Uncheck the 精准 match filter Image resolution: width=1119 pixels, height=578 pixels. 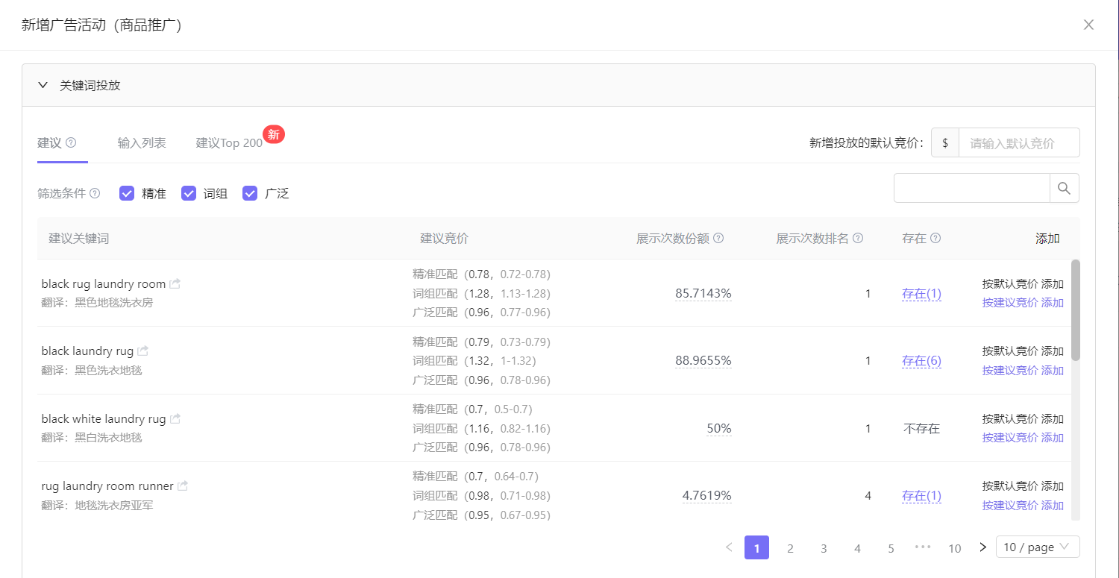pyautogui.click(x=127, y=193)
